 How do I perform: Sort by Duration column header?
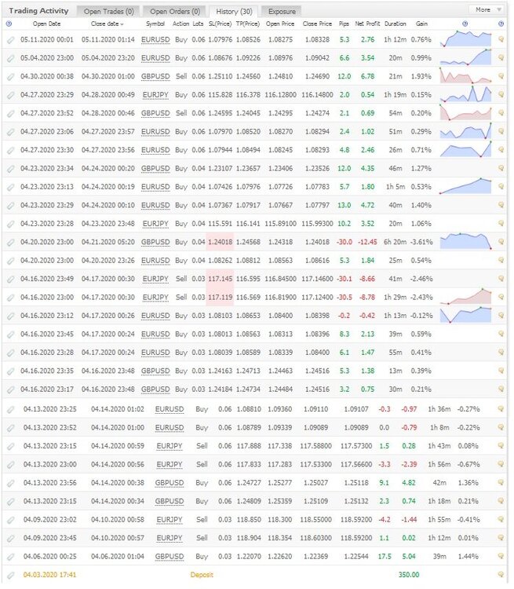396,24
